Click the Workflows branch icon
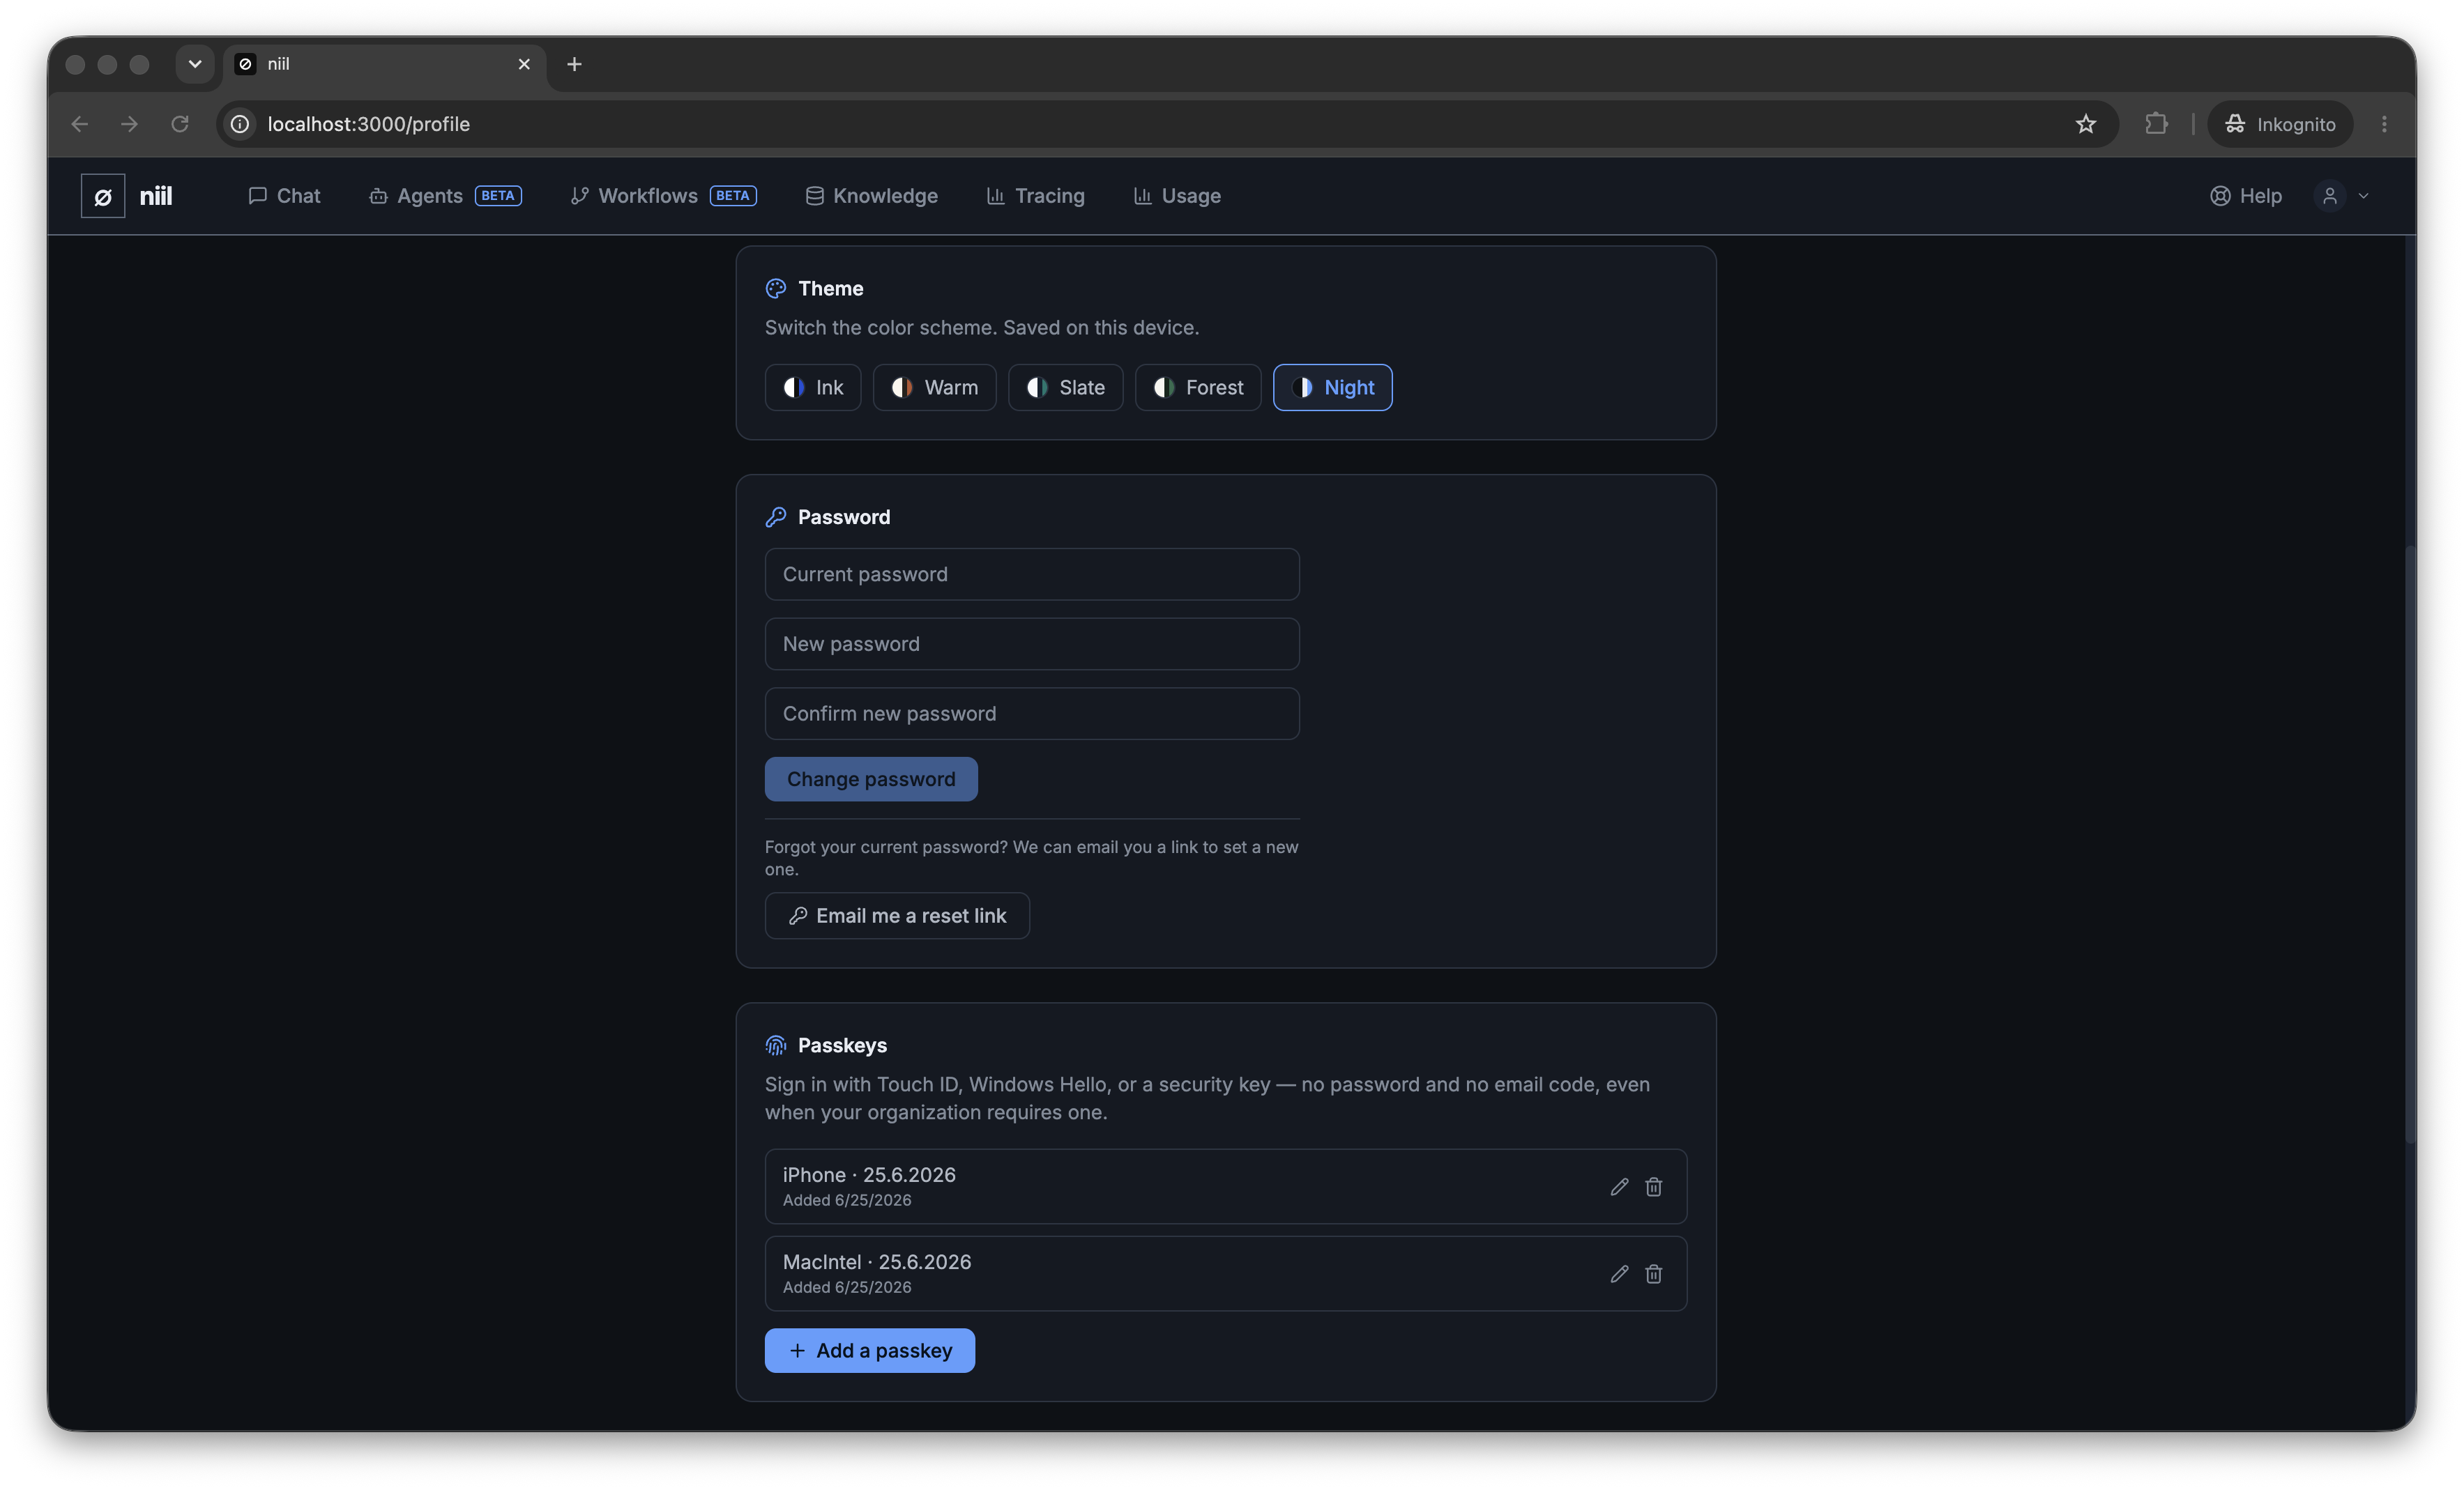This screenshot has width=2464, height=1490. (579, 196)
